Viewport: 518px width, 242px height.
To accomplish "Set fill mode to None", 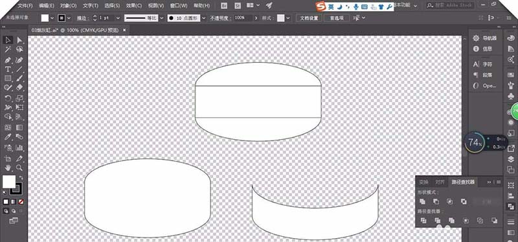I will click(21, 201).
